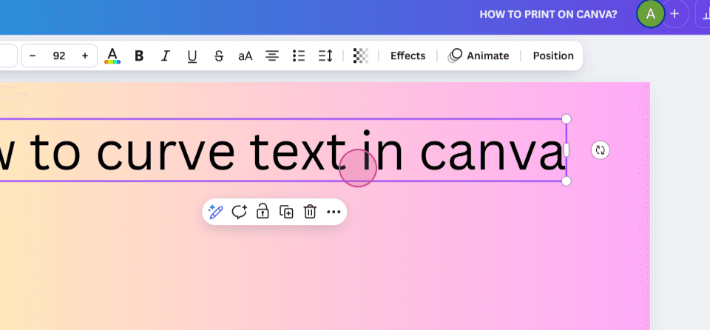Open the Position panel

click(553, 55)
